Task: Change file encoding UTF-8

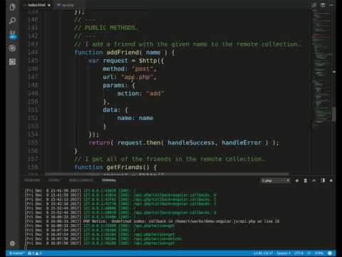Action: click(x=299, y=253)
